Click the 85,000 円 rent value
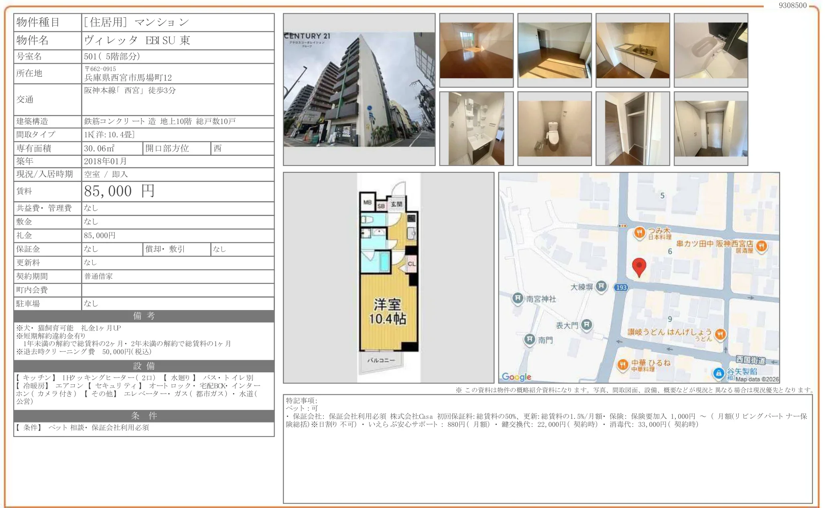The width and height of the screenshot is (825, 508). [x=119, y=191]
